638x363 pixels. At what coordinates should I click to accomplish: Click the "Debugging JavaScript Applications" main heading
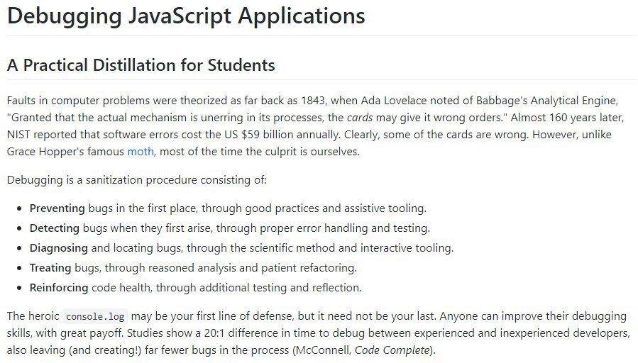[x=186, y=16]
